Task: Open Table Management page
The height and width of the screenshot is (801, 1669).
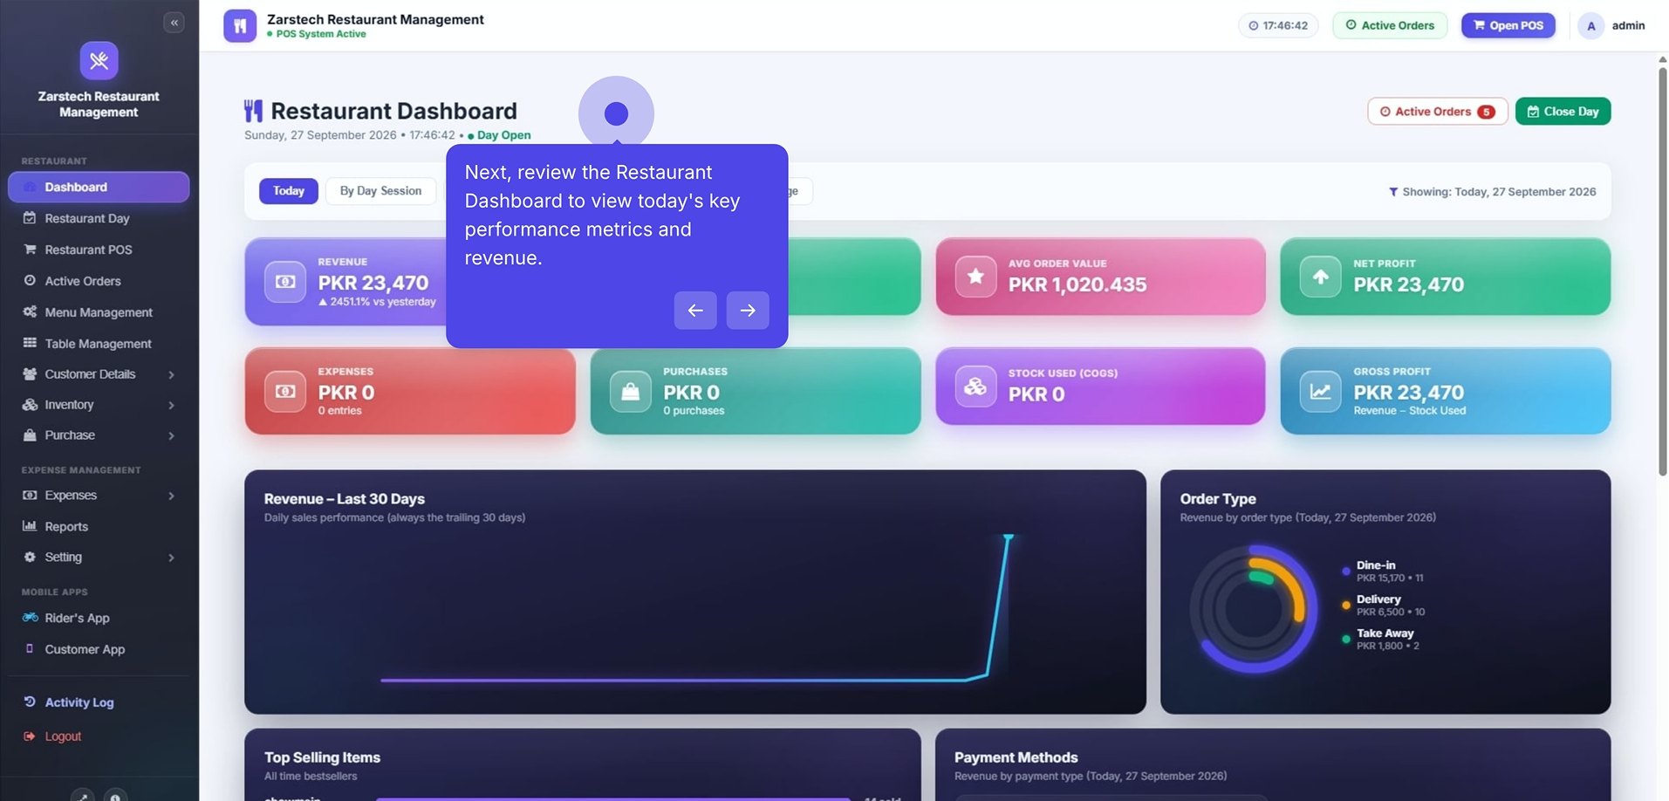Action: click(99, 344)
